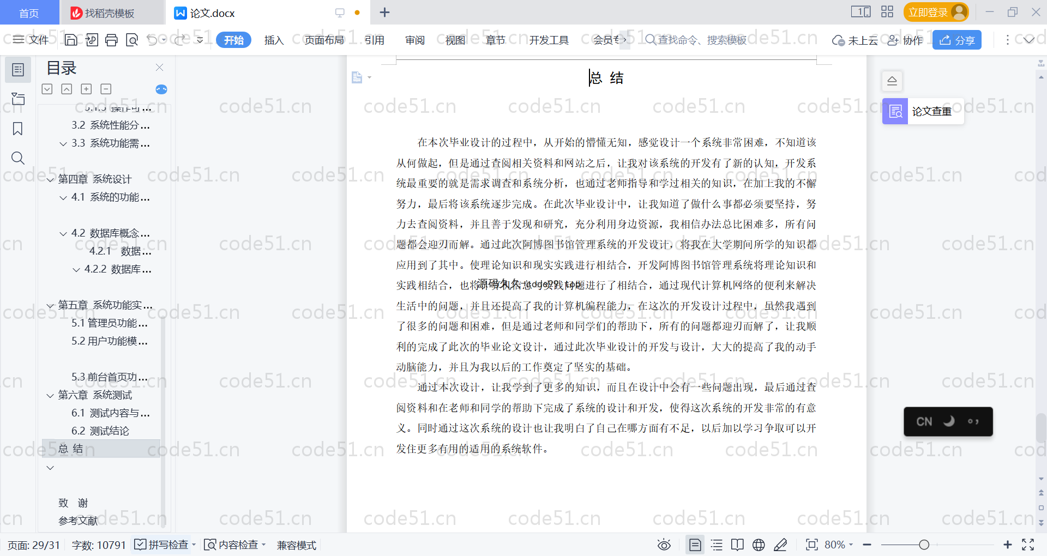Open Print Preview icon
The width and height of the screenshot is (1047, 556).
point(132,40)
